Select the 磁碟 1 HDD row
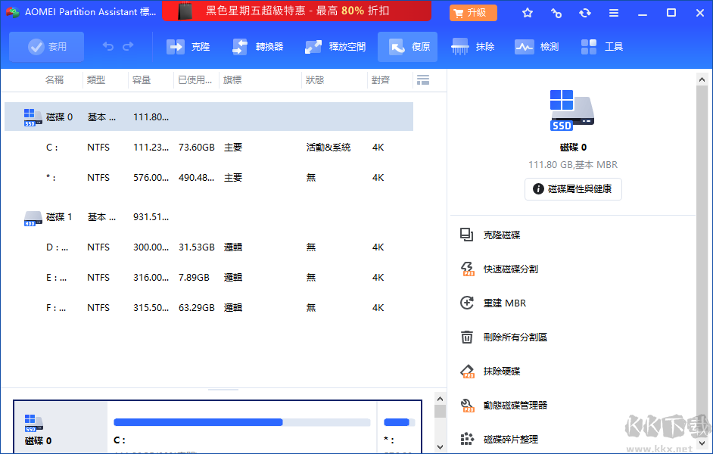Image resolution: width=713 pixels, height=454 pixels. point(209,216)
